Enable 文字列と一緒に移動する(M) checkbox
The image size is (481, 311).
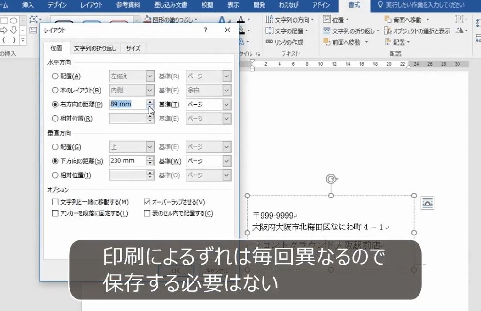[55, 202]
